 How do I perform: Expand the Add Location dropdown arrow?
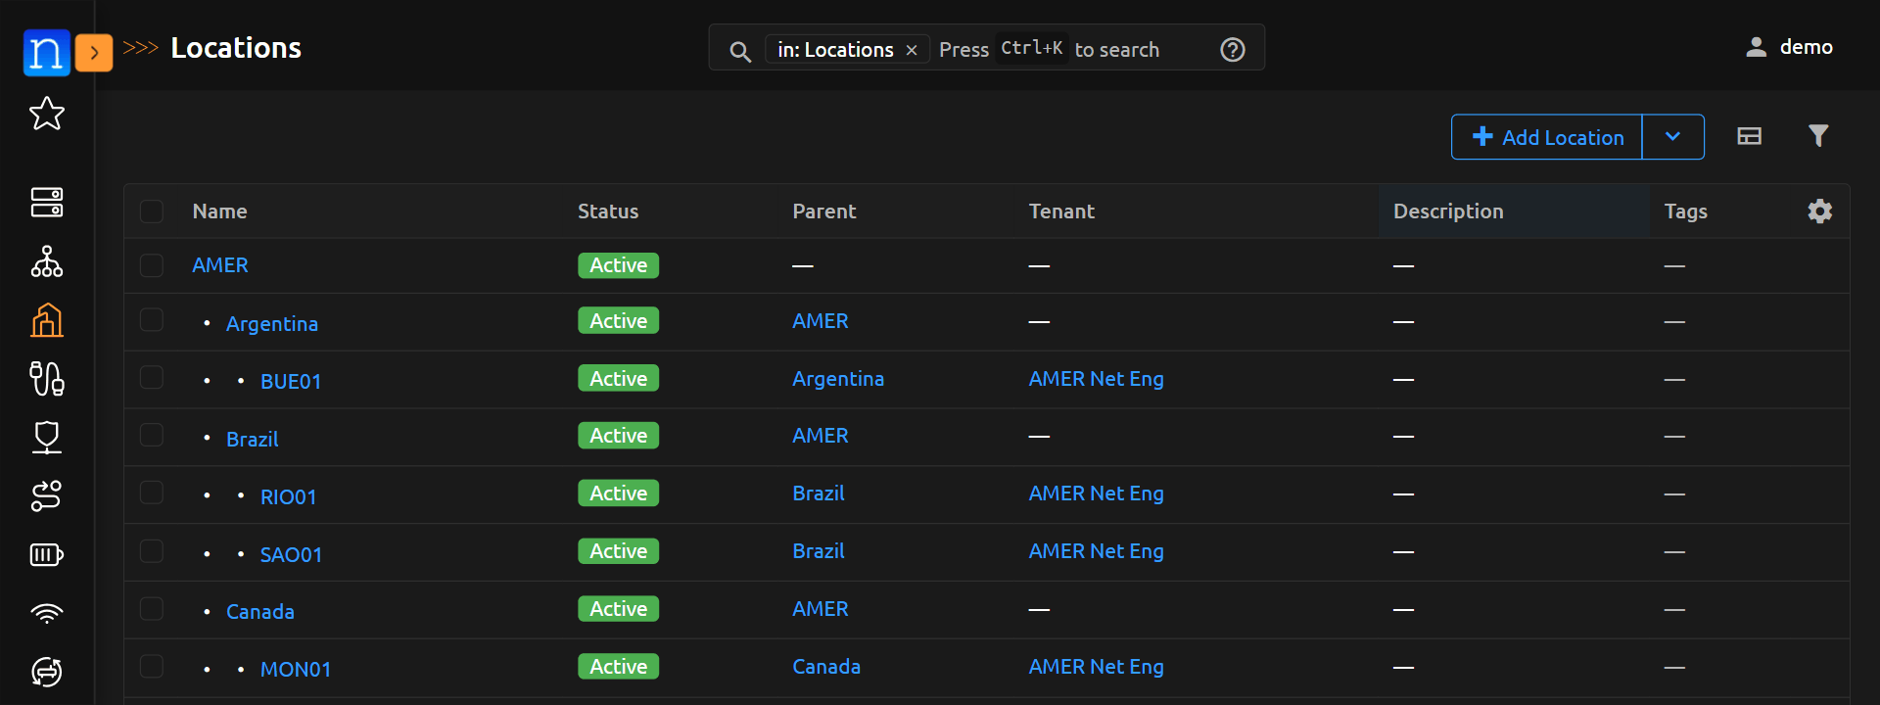coord(1672,137)
